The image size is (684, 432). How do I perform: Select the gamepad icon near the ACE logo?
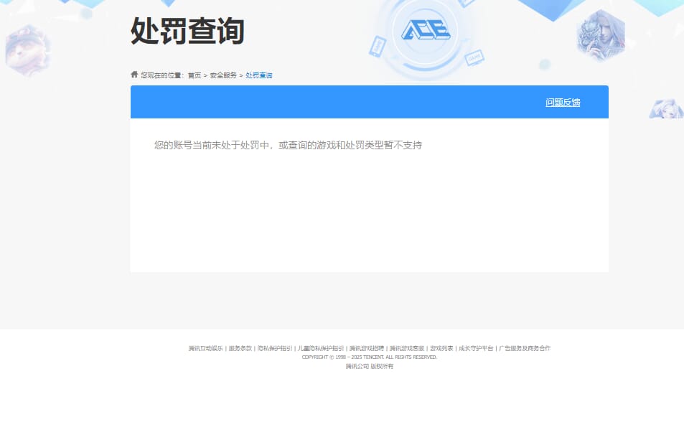474,58
